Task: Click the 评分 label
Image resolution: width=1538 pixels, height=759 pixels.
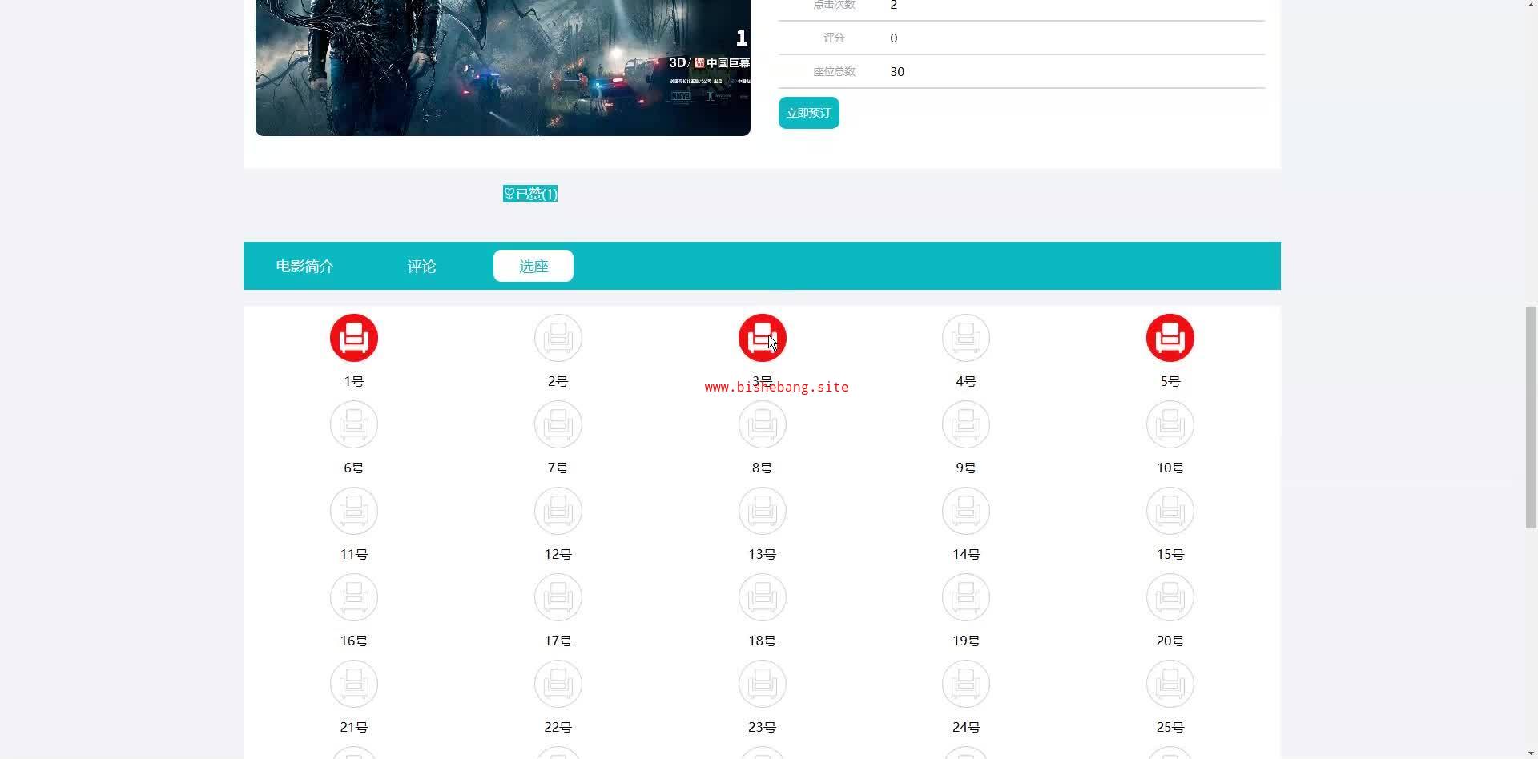Action: (x=834, y=38)
